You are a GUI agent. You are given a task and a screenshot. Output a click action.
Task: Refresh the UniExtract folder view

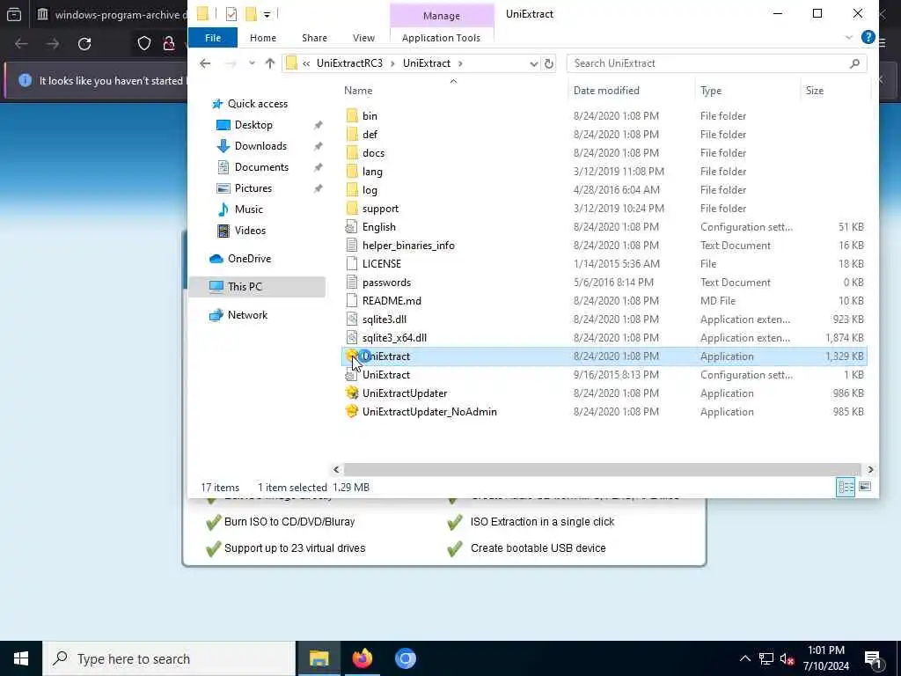[549, 63]
